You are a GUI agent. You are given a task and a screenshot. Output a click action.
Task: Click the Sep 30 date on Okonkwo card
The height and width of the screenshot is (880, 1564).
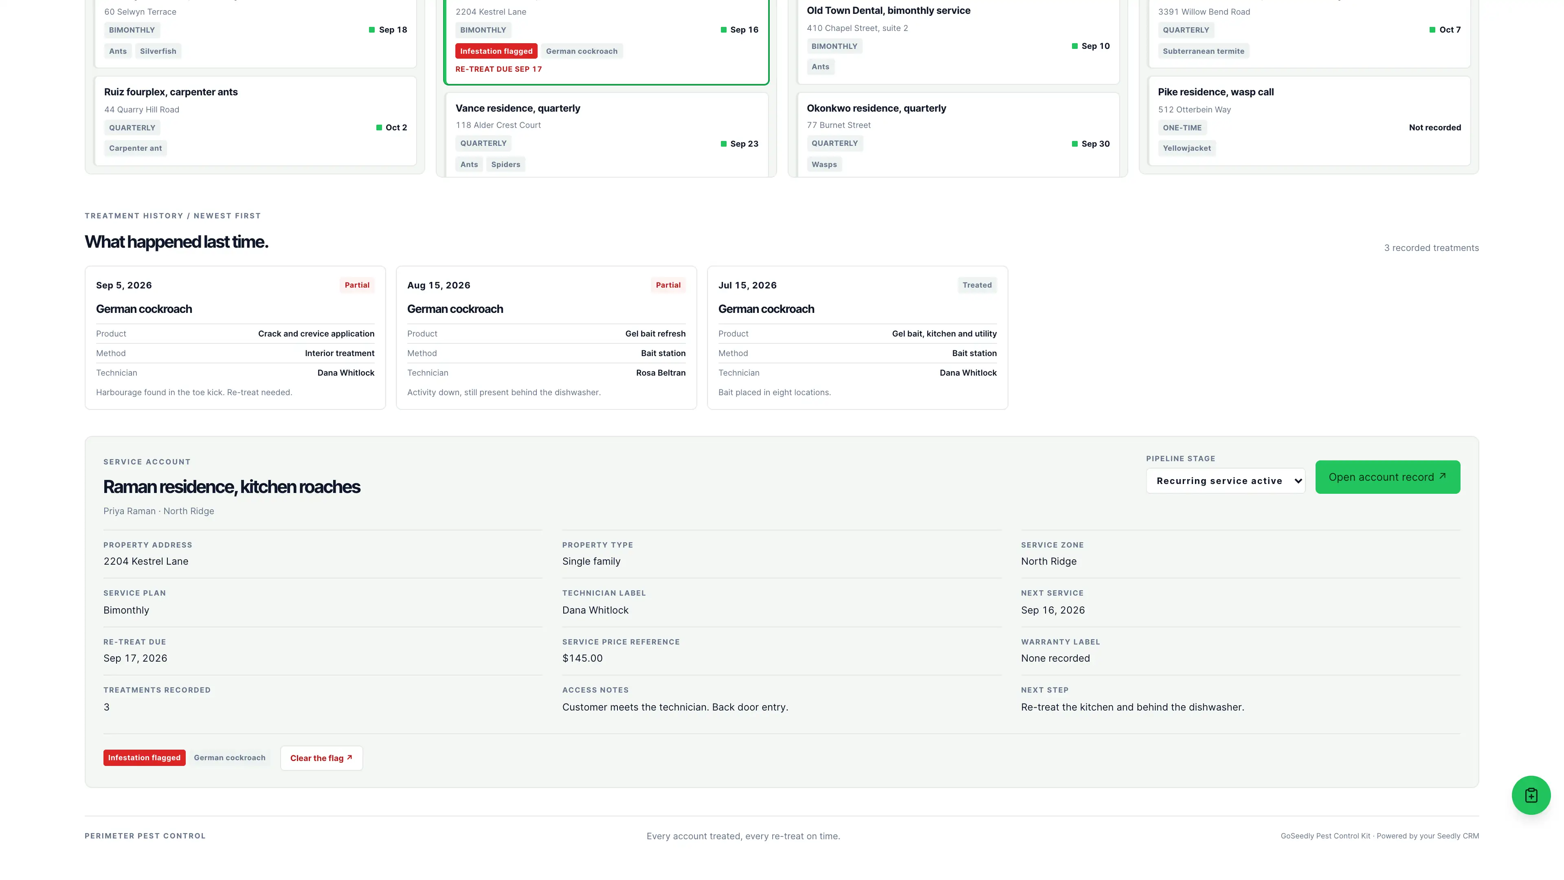click(1095, 144)
